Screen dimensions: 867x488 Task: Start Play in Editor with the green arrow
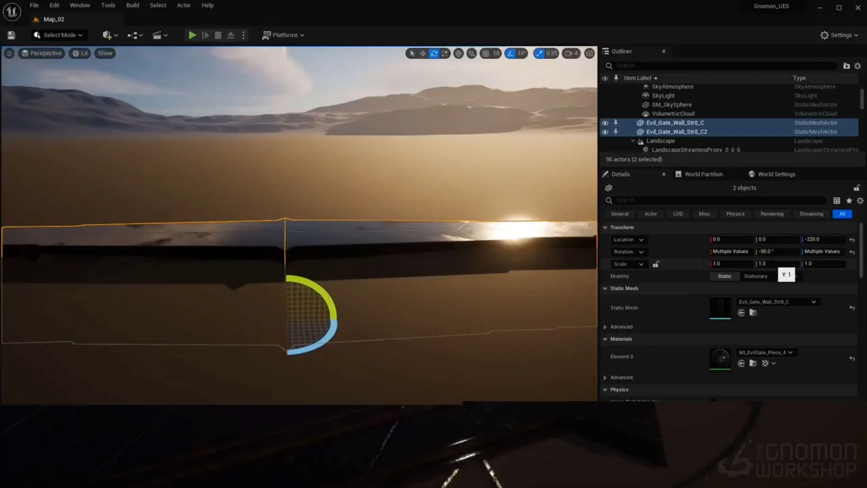(x=192, y=35)
